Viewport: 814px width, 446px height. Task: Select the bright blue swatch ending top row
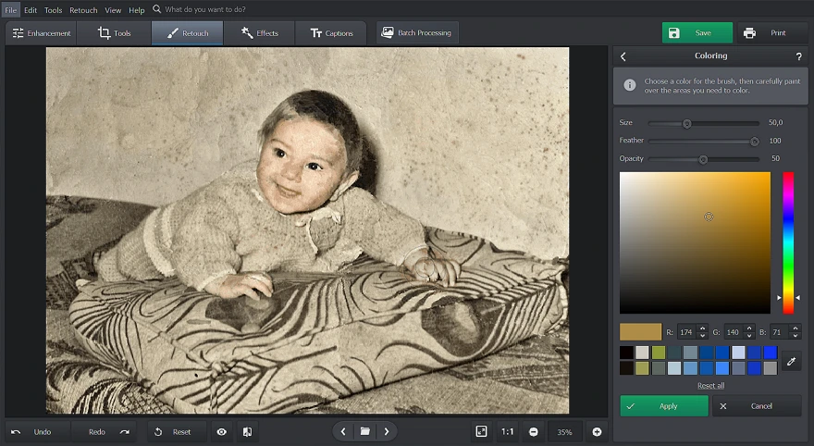pos(771,353)
